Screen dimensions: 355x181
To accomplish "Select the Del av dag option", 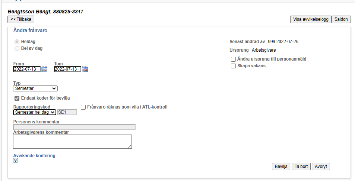I will pos(17,48).
